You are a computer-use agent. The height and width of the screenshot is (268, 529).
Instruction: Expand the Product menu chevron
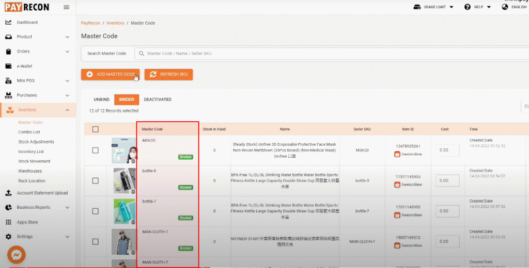coord(67,37)
